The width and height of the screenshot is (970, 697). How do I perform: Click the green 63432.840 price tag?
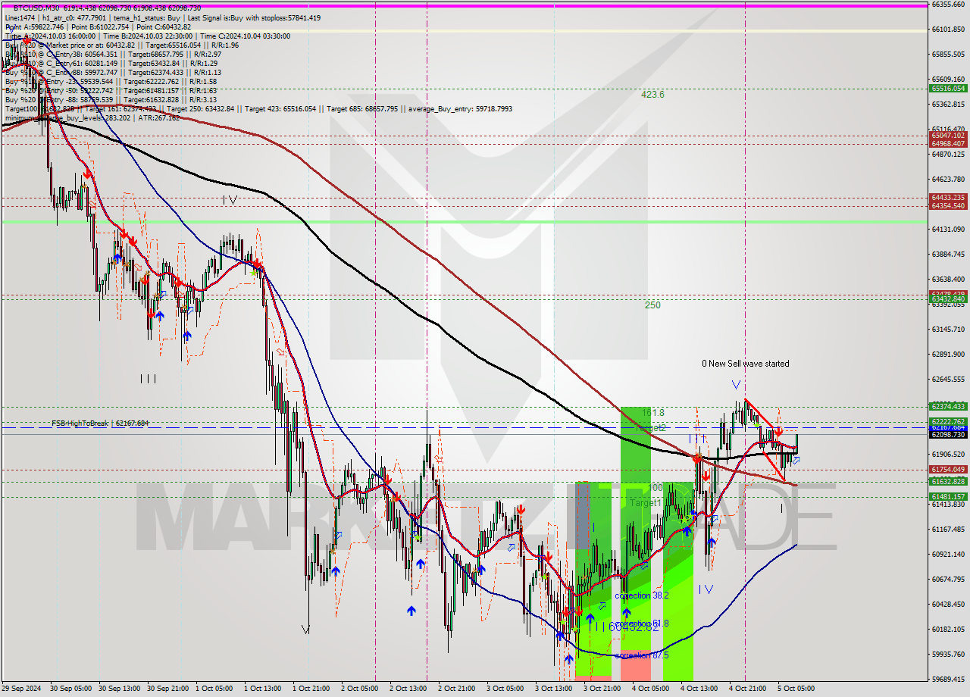[x=948, y=299]
